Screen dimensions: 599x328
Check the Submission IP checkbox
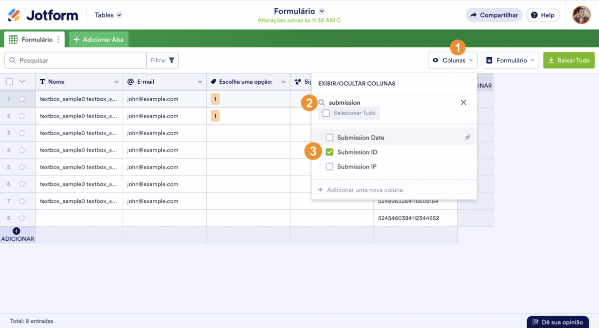(x=329, y=166)
